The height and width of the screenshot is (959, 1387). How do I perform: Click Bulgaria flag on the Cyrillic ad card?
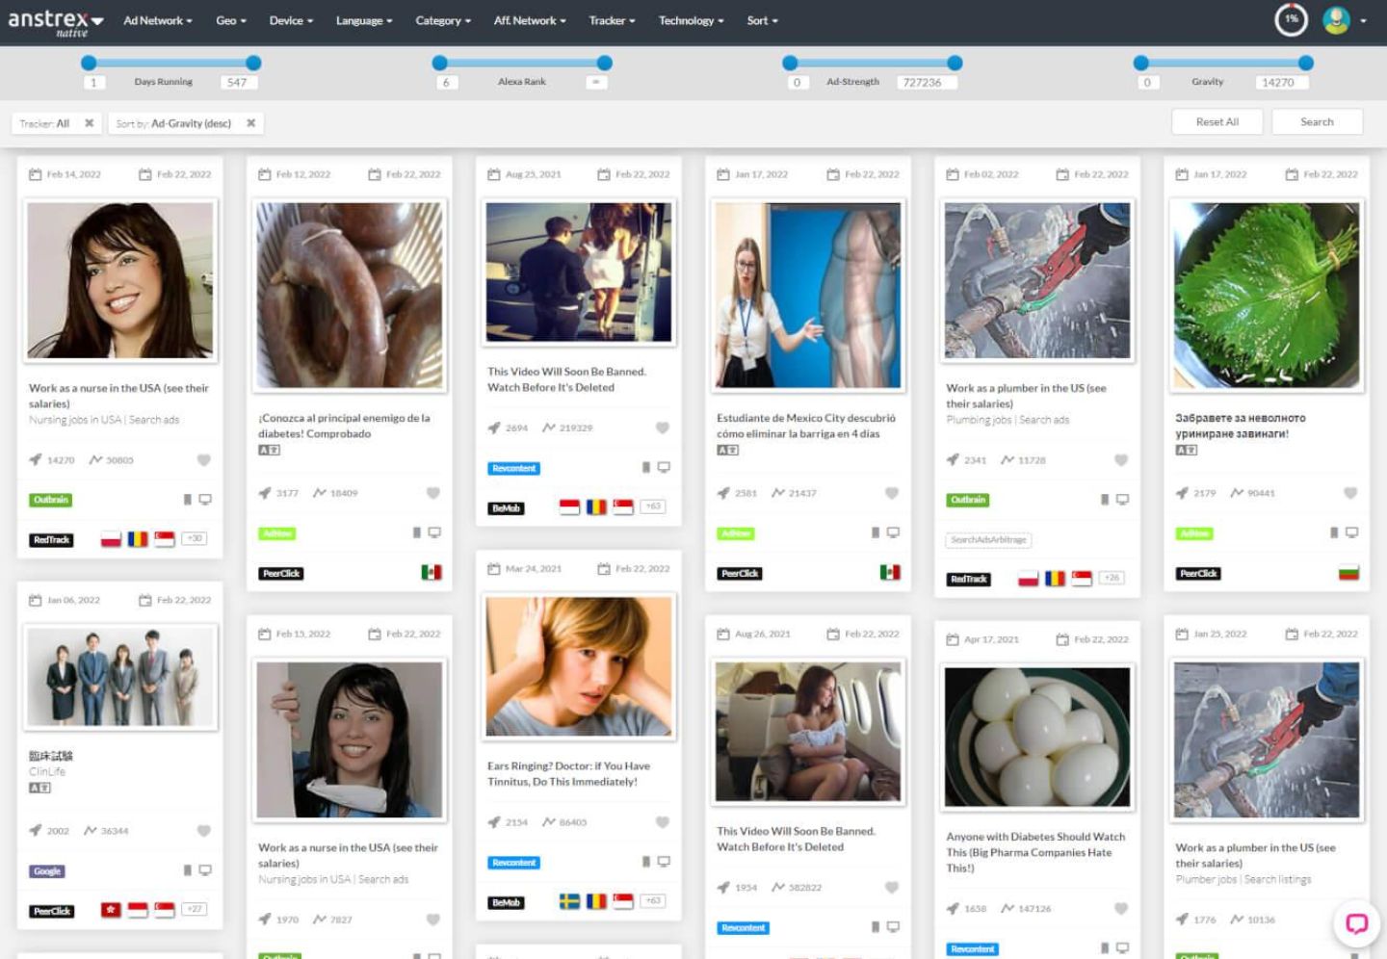tap(1348, 573)
